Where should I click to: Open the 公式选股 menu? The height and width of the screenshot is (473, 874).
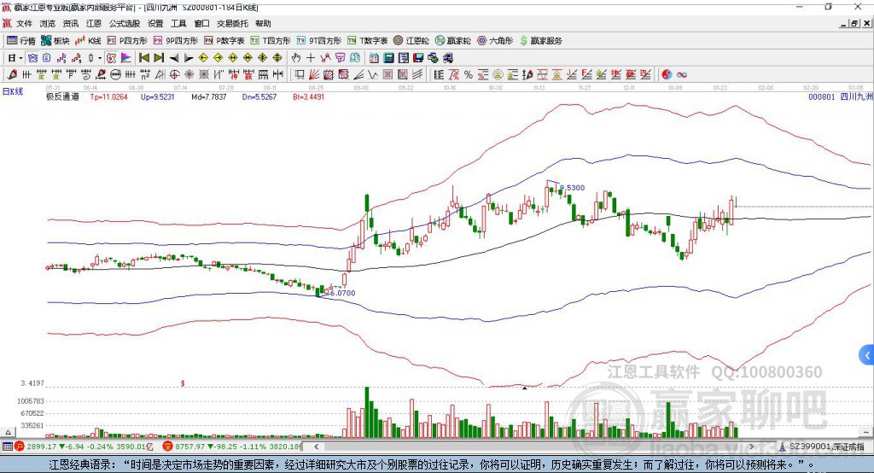point(125,23)
